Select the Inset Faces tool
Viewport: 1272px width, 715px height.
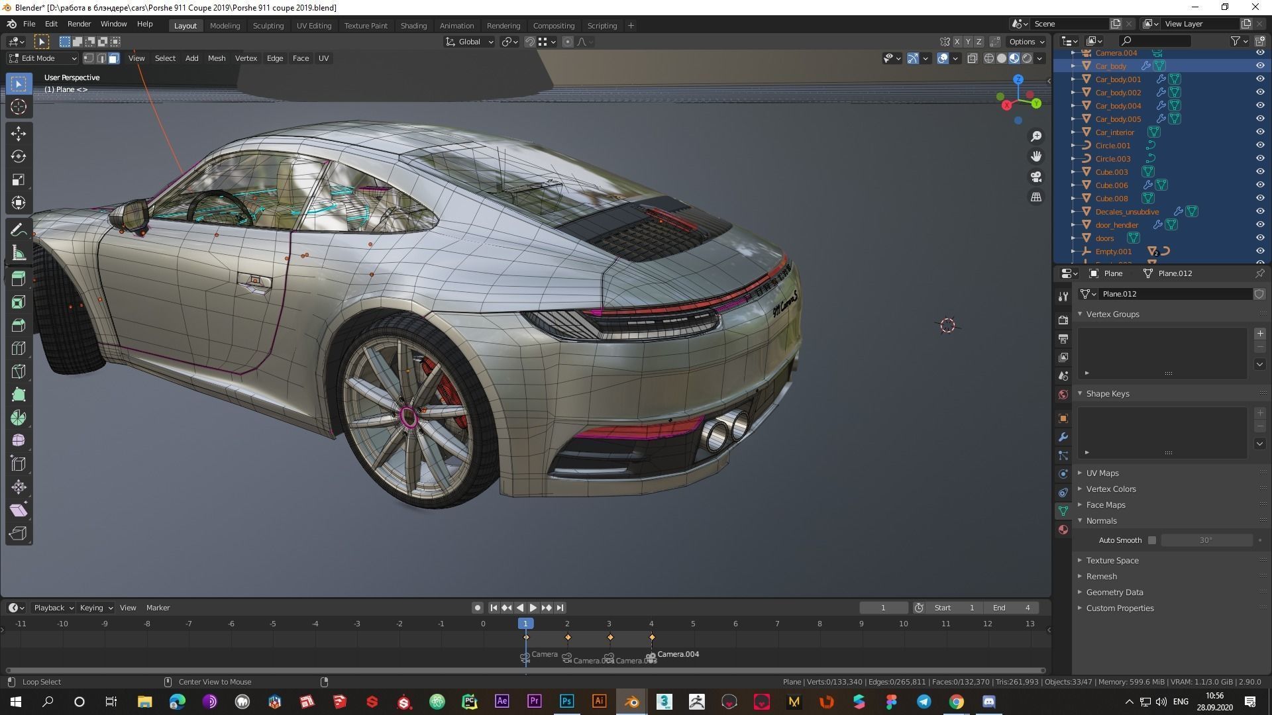coord(19,302)
